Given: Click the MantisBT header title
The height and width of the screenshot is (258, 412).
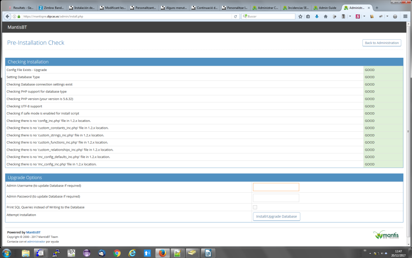Looking at the screenshot, I should point(17,27).
